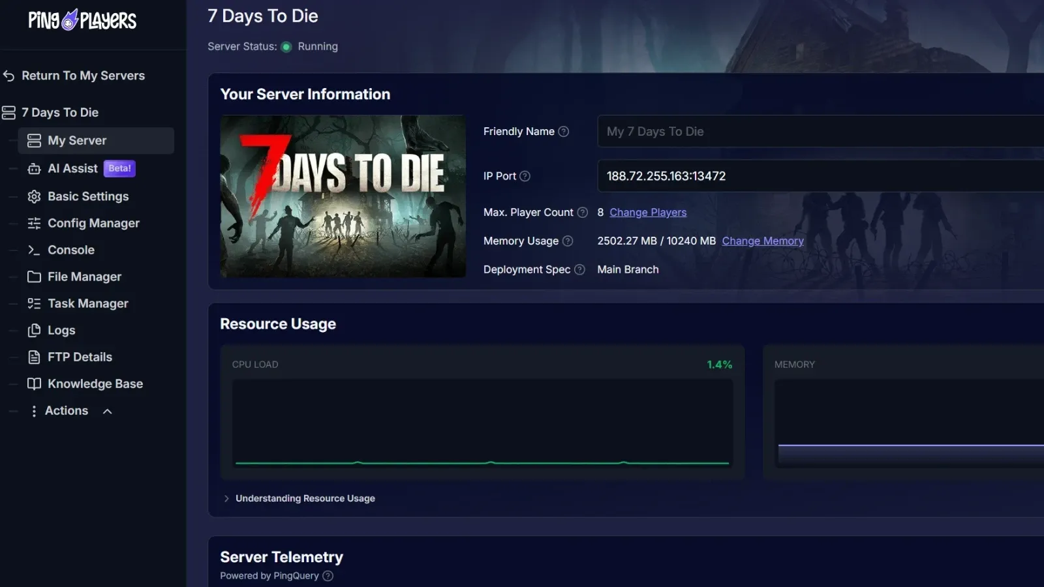1044x587 pixels.
Task: Click the Knowledge Base book icon
Action: click(34, 384)
